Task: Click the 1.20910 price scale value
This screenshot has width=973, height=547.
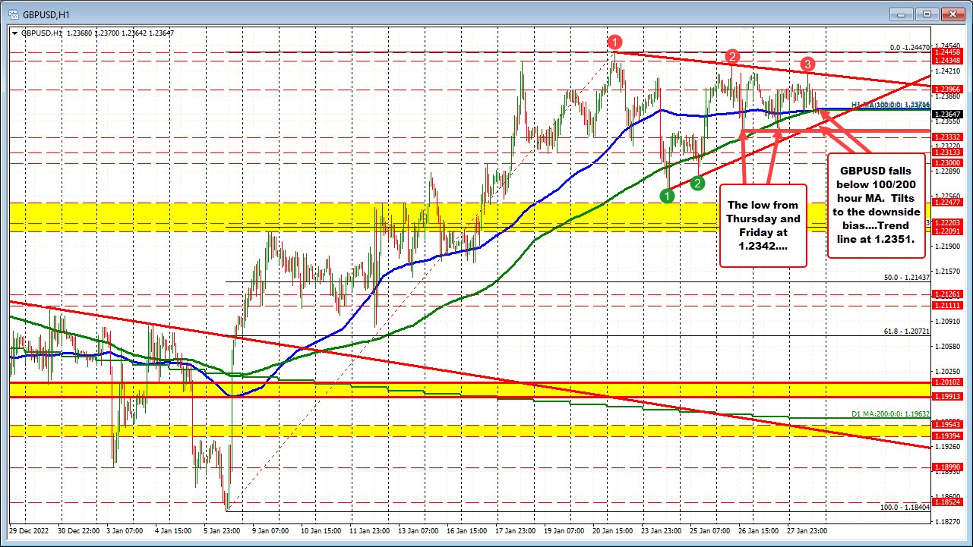Action: 949,322
